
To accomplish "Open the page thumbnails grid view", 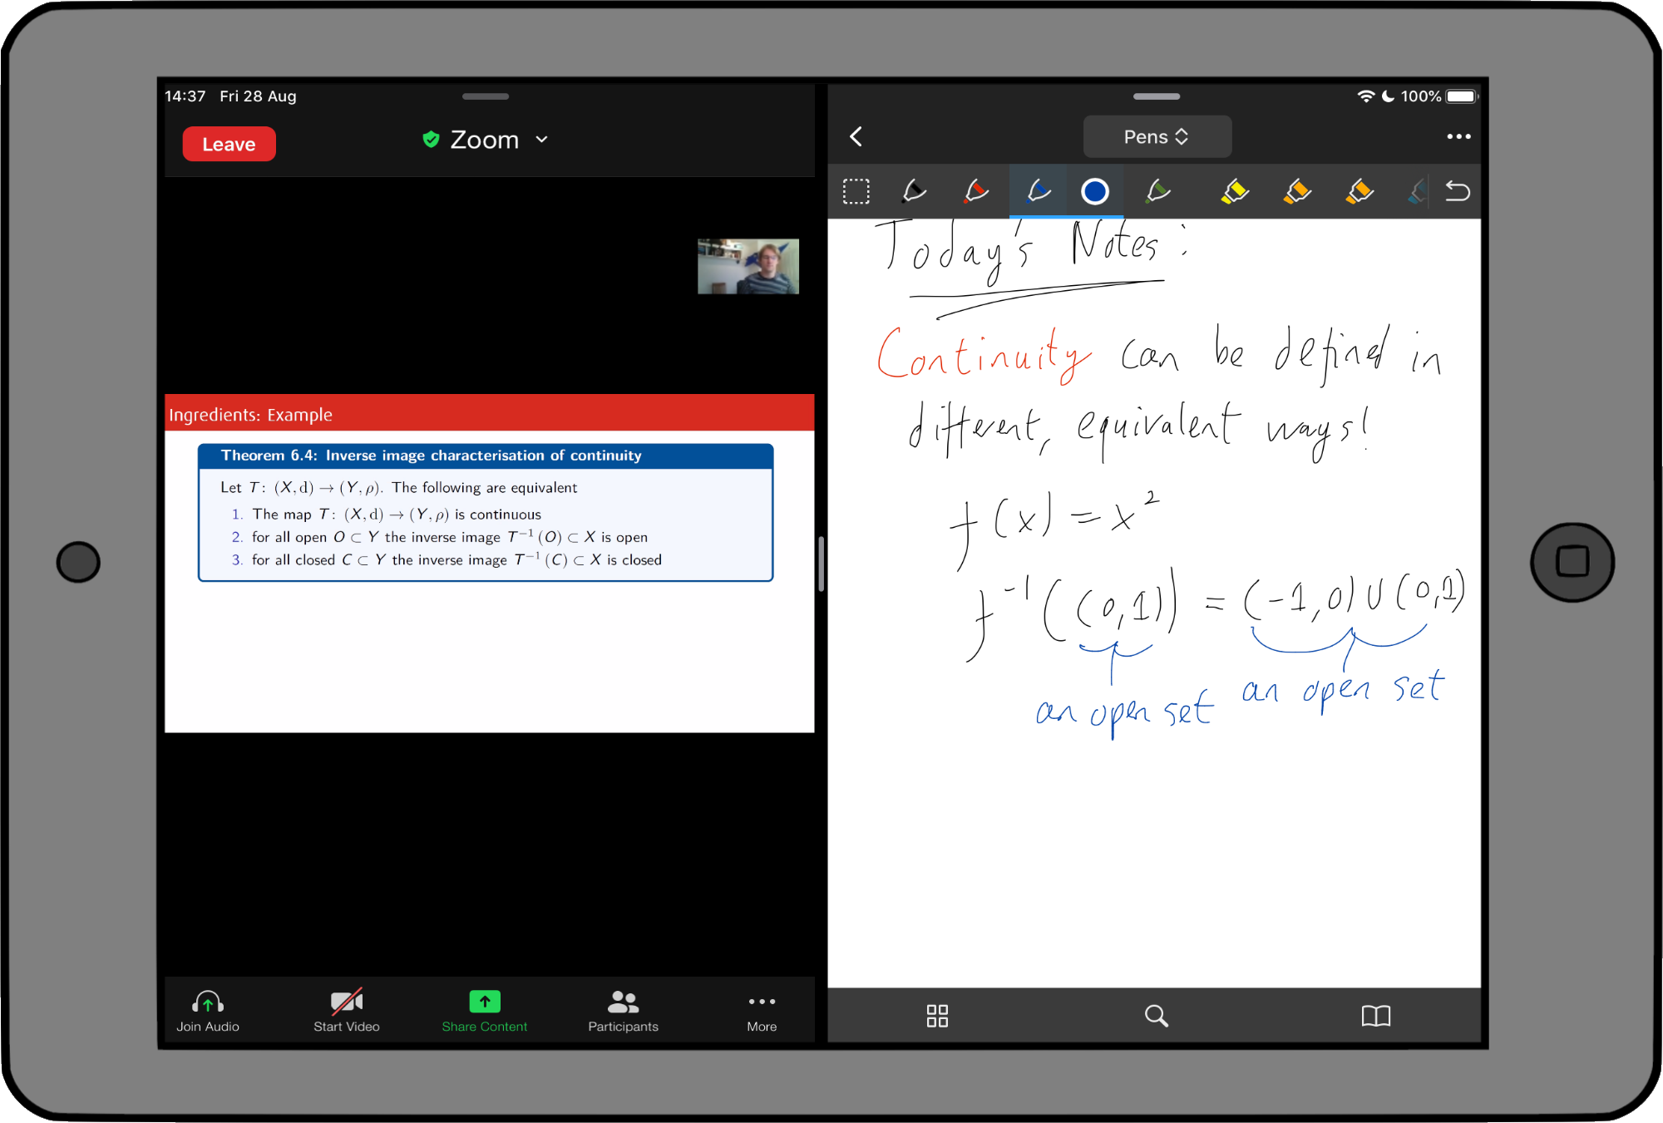I will point(937,1015).
